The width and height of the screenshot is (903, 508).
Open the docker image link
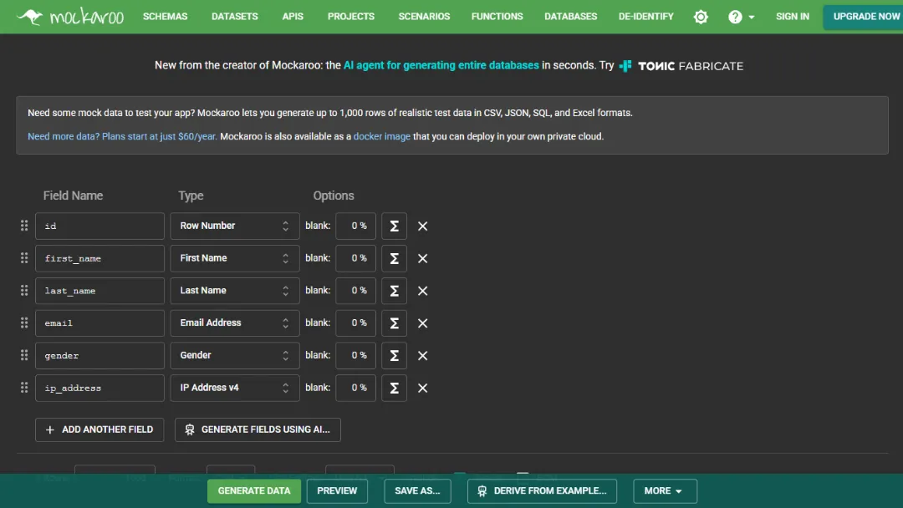(x=382, y=136)
